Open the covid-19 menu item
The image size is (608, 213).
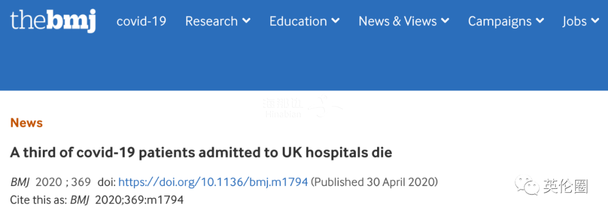coord(141,21)
